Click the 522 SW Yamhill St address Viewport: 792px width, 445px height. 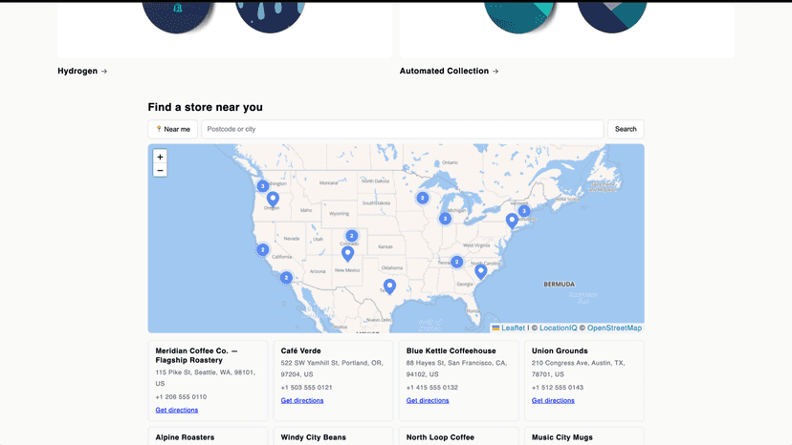coord(332,369)
